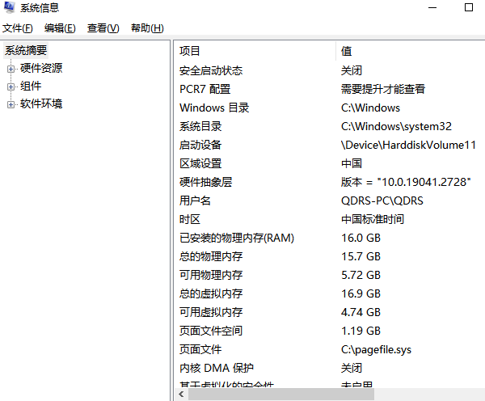Select the 系统目录 row
This screenshot has height=401, width=485.
point(330,126)
